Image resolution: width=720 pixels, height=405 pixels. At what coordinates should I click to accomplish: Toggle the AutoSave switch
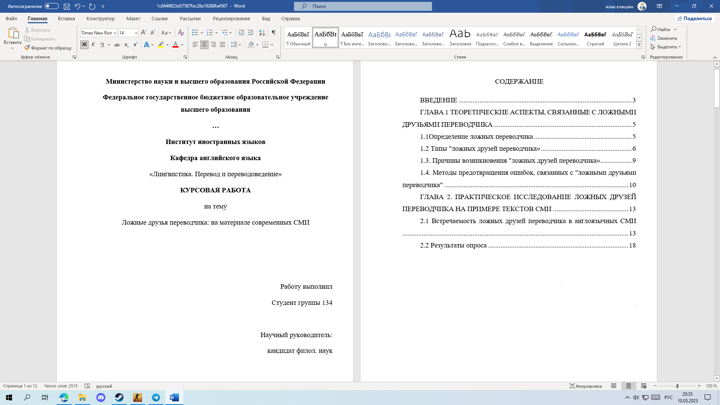point(51,6)
